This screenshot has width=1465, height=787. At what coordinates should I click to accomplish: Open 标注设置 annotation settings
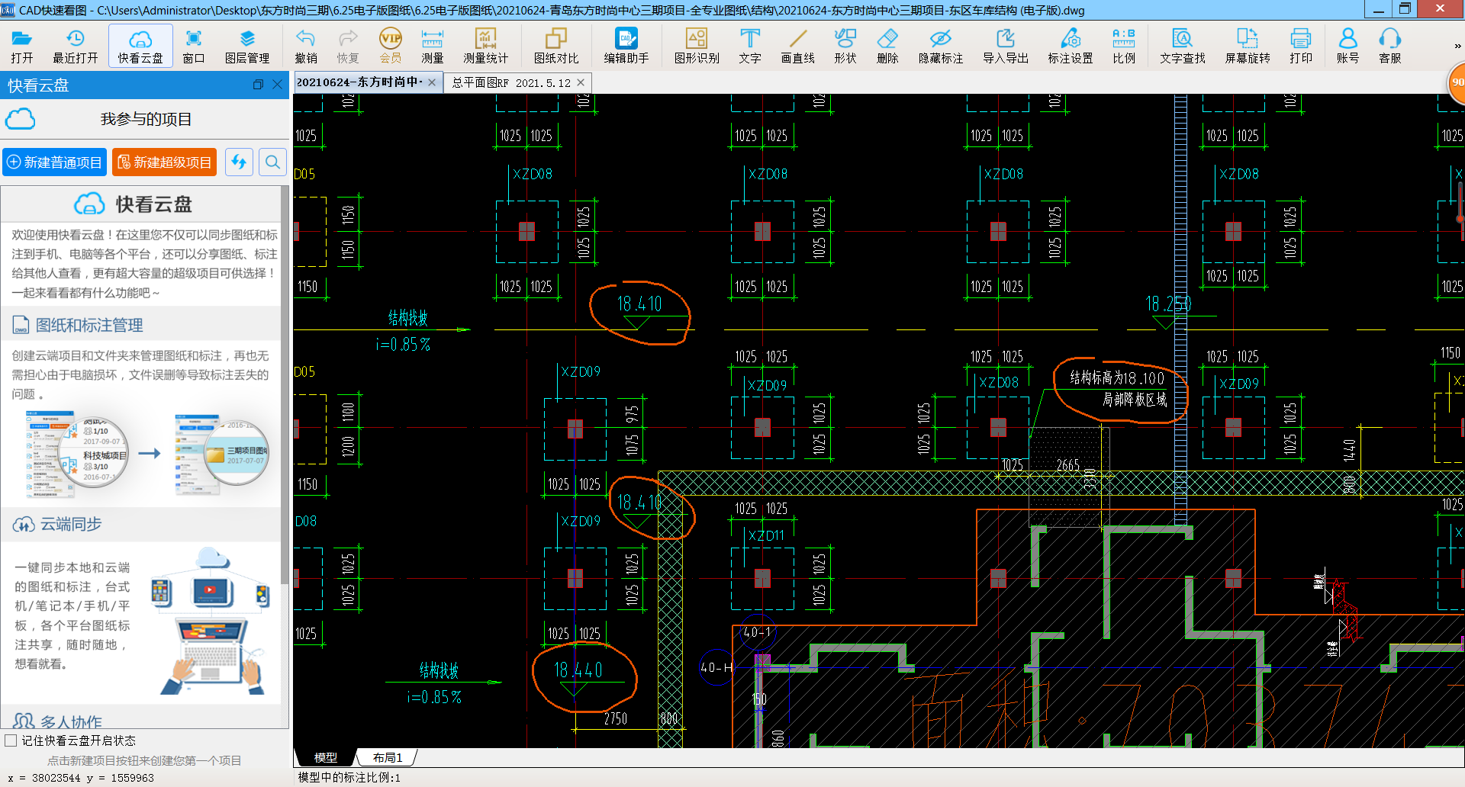coord(1071,46)
